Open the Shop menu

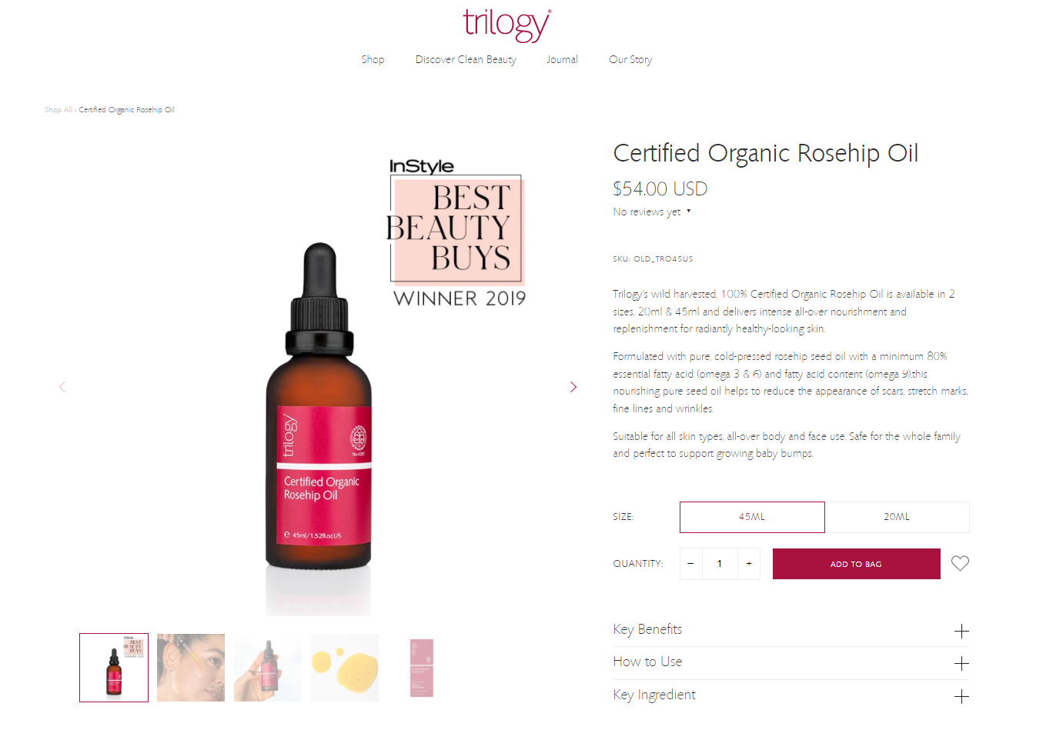click(373, 59)
